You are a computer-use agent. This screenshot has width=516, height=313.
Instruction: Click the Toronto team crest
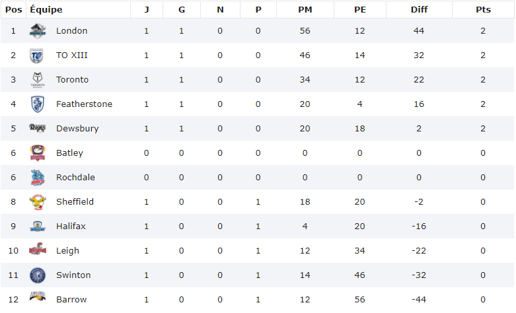click(x=38, y=80)
